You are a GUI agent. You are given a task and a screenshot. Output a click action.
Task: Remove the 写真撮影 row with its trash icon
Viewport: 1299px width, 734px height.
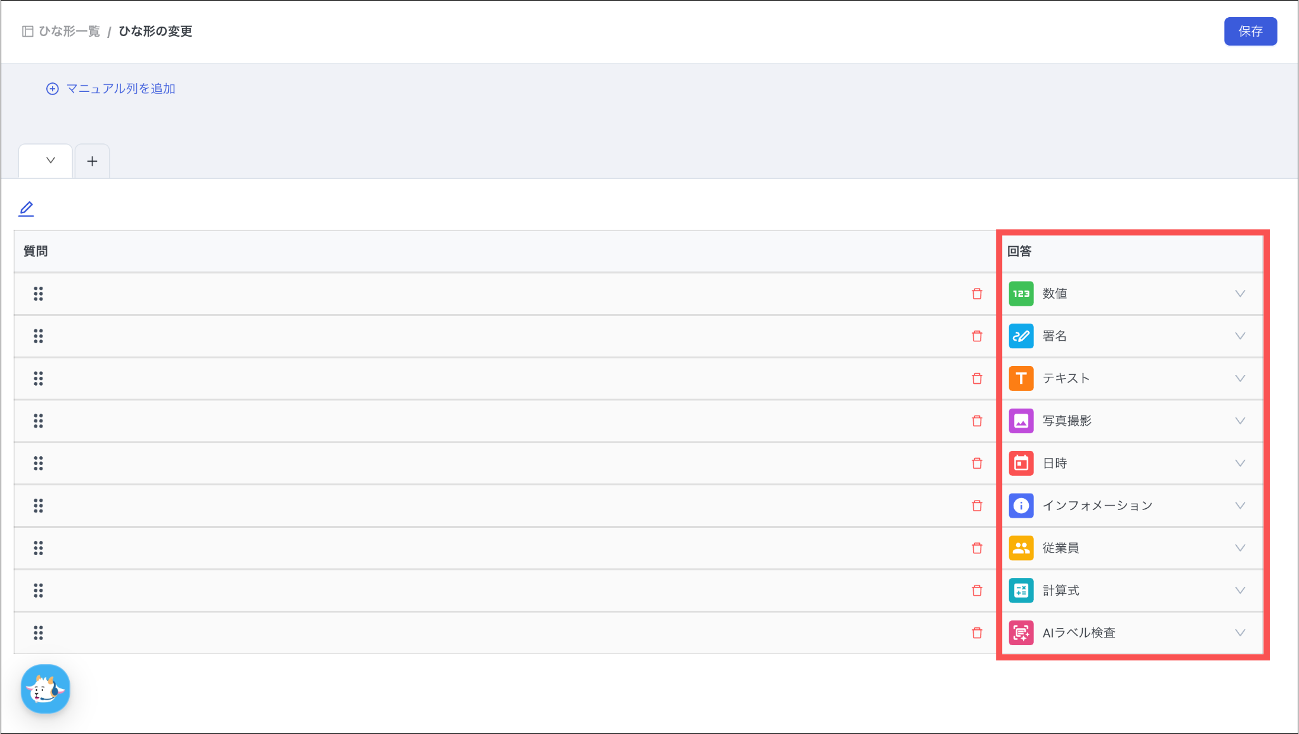[x=977, y=421]
